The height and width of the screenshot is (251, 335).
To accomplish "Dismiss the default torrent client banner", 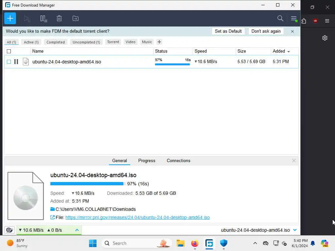I will [x=292, y=31].
